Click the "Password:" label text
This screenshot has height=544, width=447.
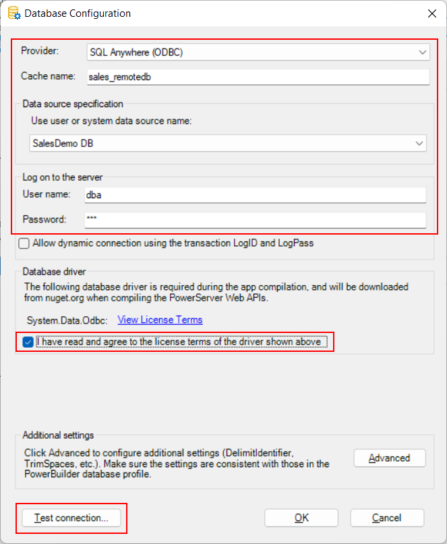tap(44, 219)
